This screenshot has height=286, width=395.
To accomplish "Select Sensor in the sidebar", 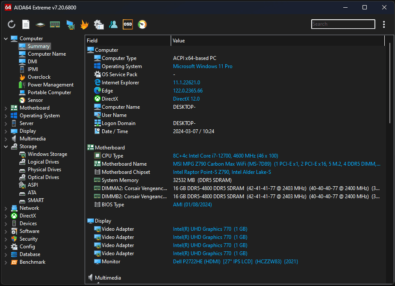I will coord(35,100).
